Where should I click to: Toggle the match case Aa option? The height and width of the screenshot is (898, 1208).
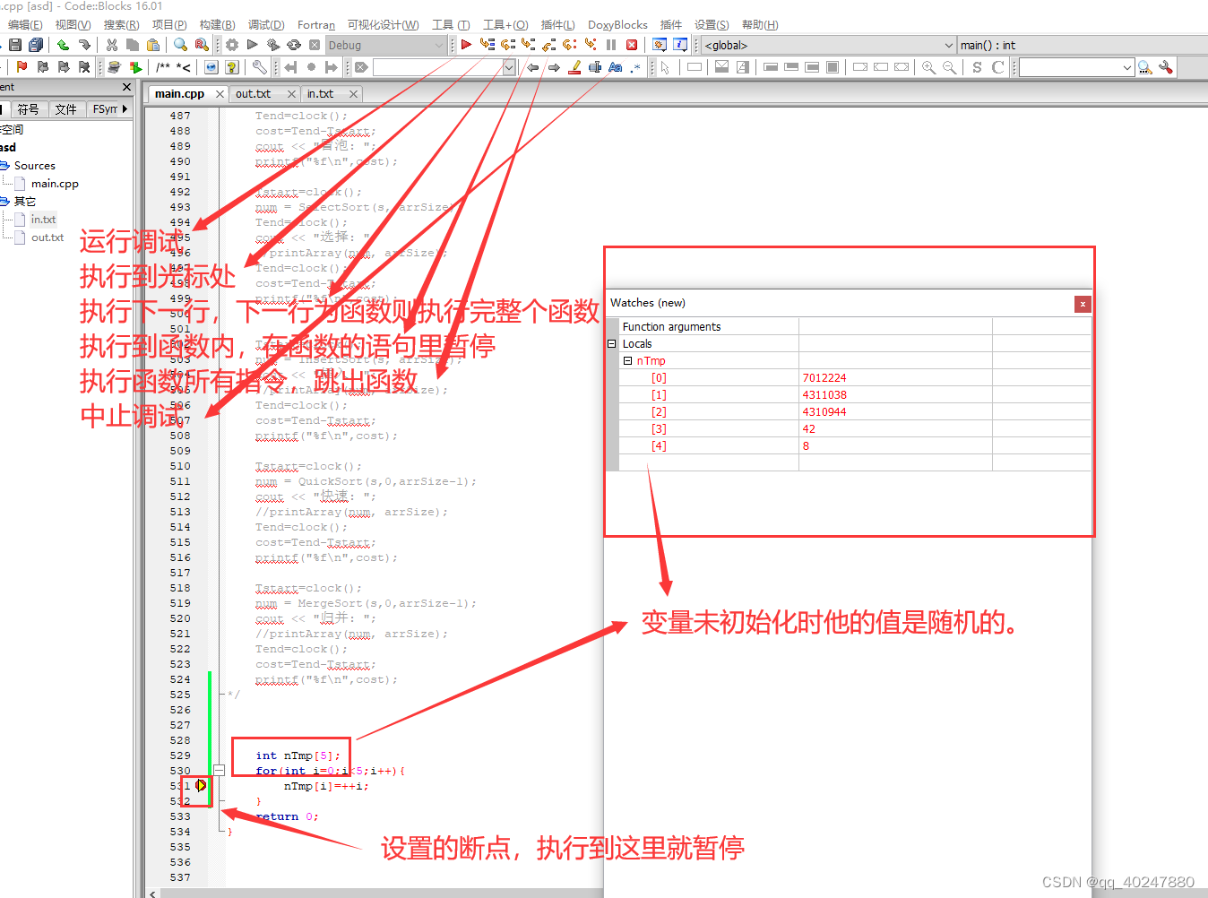(x=615, y=67)
